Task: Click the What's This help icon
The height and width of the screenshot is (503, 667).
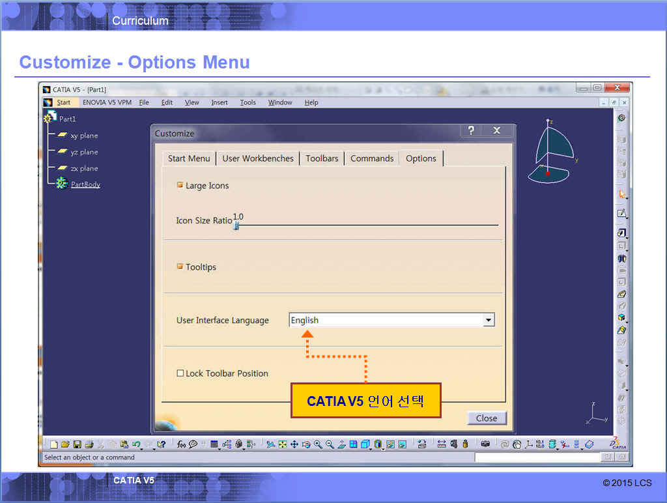Action: click(x=161, y=444)
